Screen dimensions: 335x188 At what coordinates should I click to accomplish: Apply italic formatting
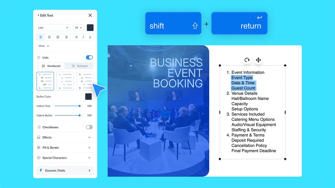[x=83, y=37]
